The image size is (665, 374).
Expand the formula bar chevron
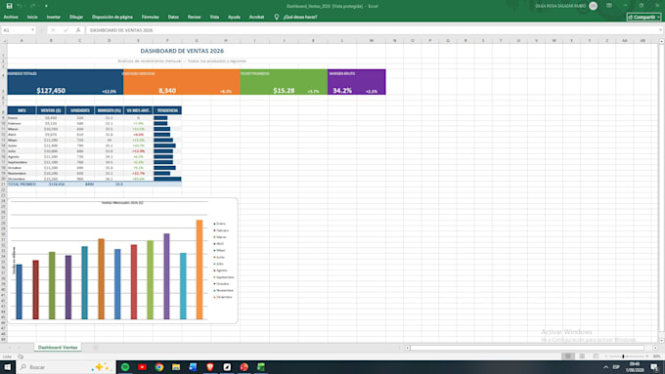660,30
